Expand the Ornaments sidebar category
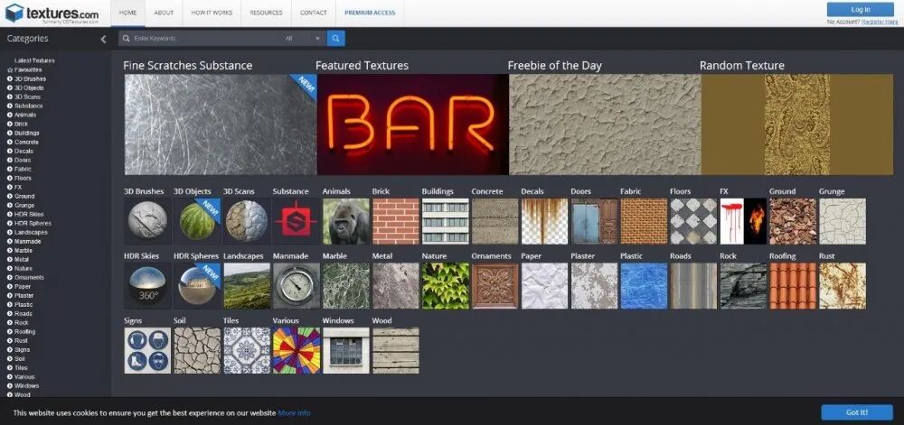The image size is (904, 425). [x=10, y=278]
